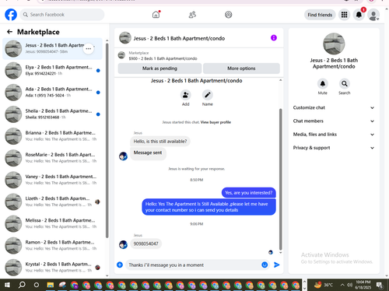Open the Windows Start button
This screenshot has width=389, height=291.
[7, 285]
